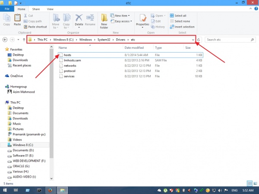Select the networks file
Screen dimensions: 259x194
(130, 66)
